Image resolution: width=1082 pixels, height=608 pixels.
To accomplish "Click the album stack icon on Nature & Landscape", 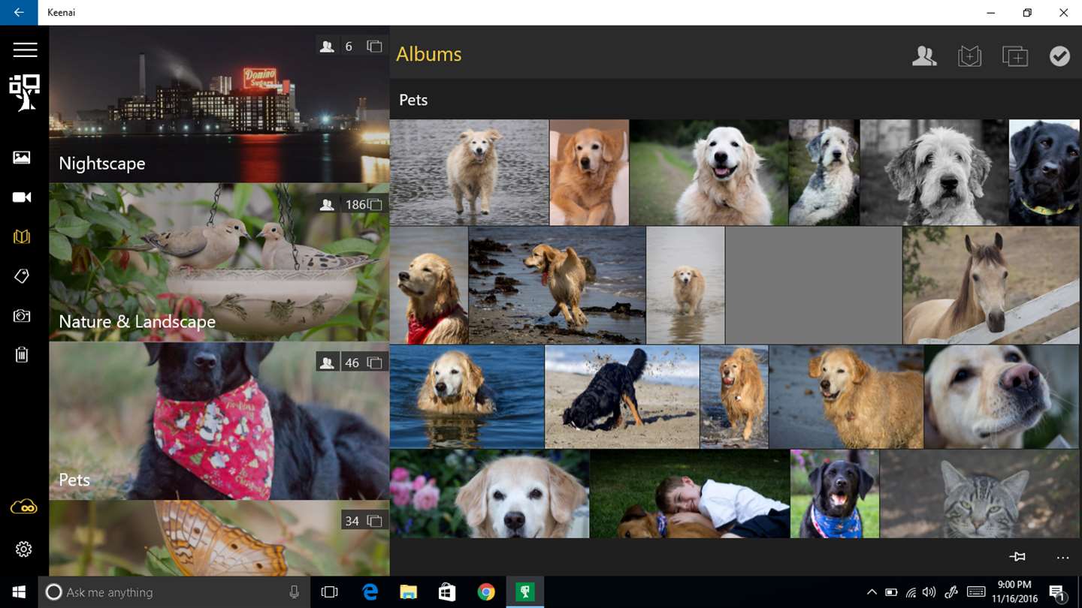I will pyautogui.click(x=374, y=204).
